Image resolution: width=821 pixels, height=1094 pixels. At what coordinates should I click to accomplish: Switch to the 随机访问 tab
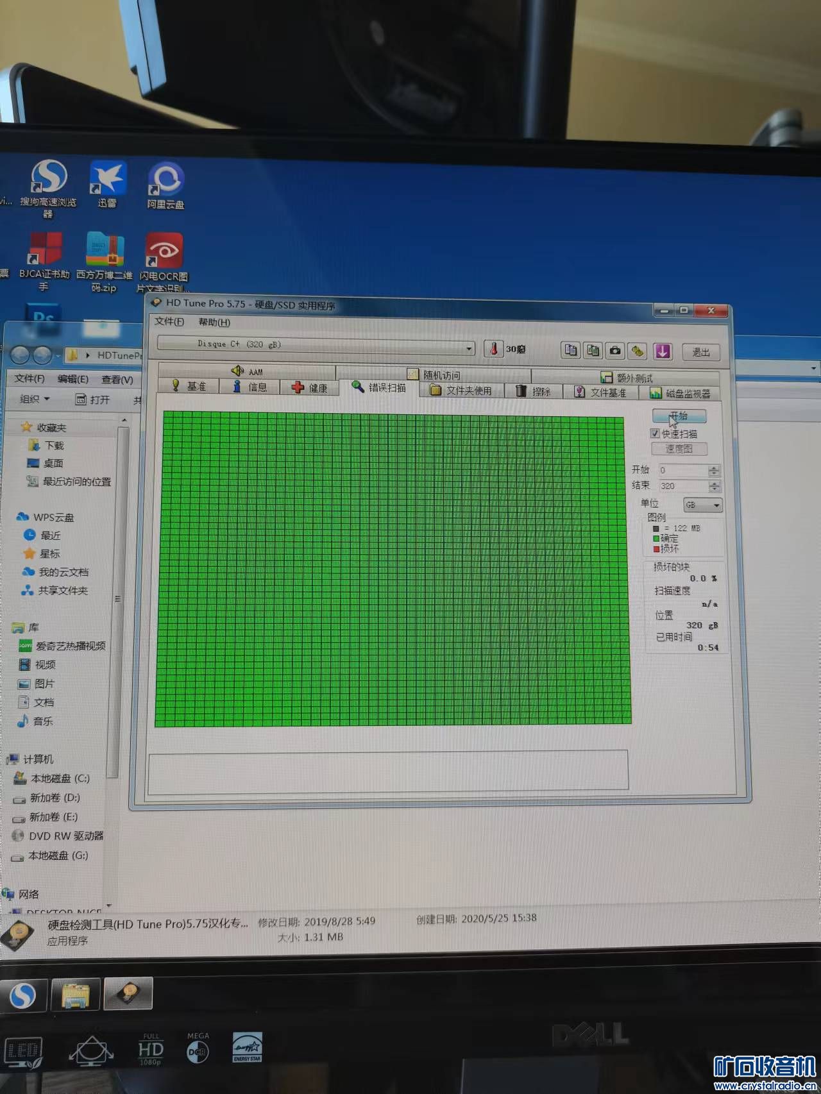coord(434,374)
